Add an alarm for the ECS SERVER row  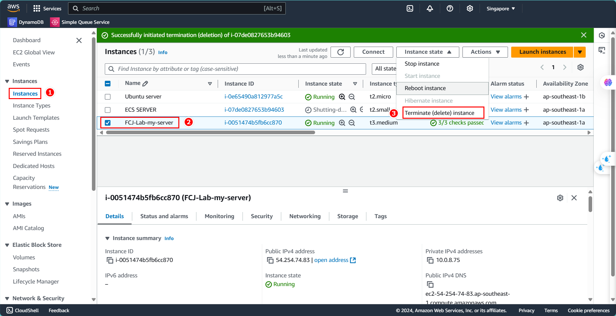tap(526, 110)
